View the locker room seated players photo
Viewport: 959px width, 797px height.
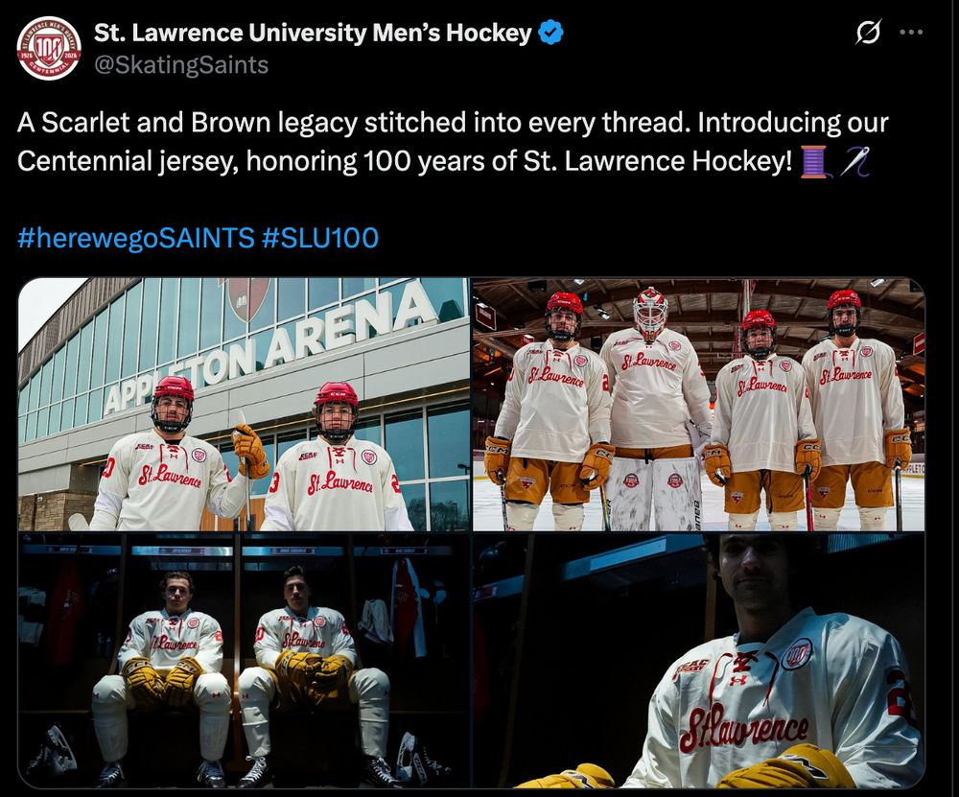244,661
